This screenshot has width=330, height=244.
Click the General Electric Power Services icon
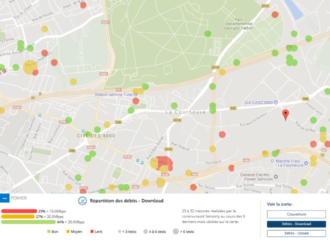pos(237,175)
